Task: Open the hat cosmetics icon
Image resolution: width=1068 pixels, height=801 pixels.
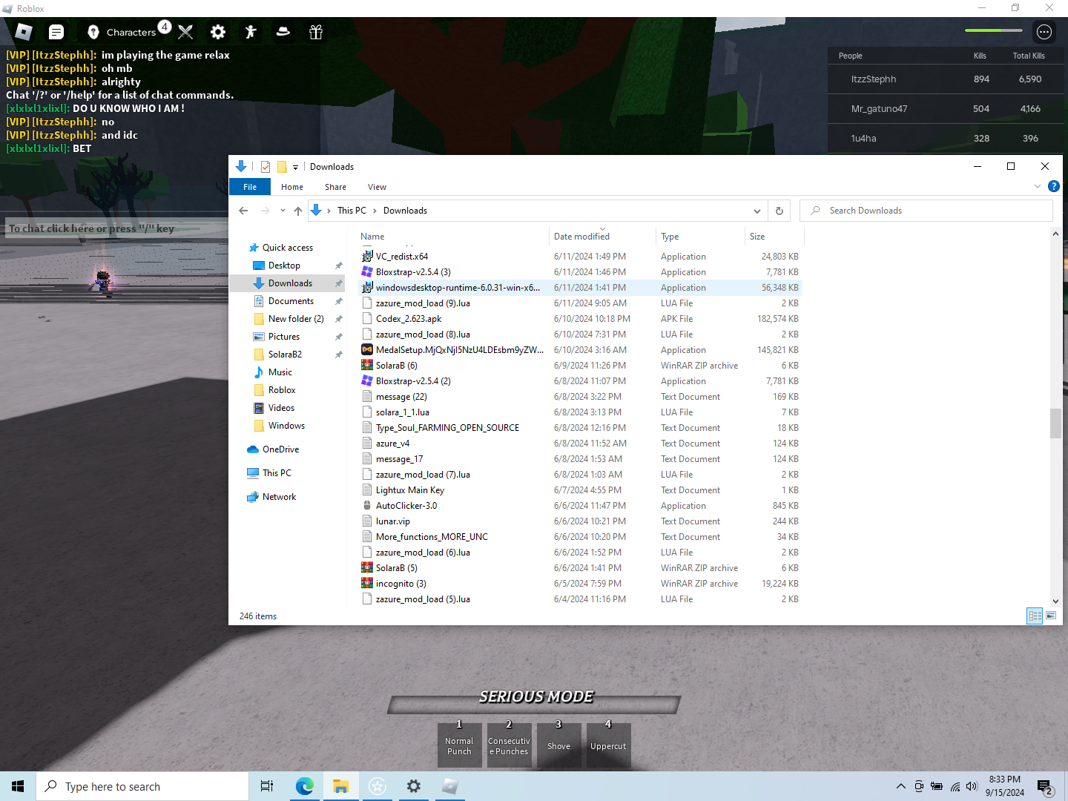Action: tap(283, 32)
